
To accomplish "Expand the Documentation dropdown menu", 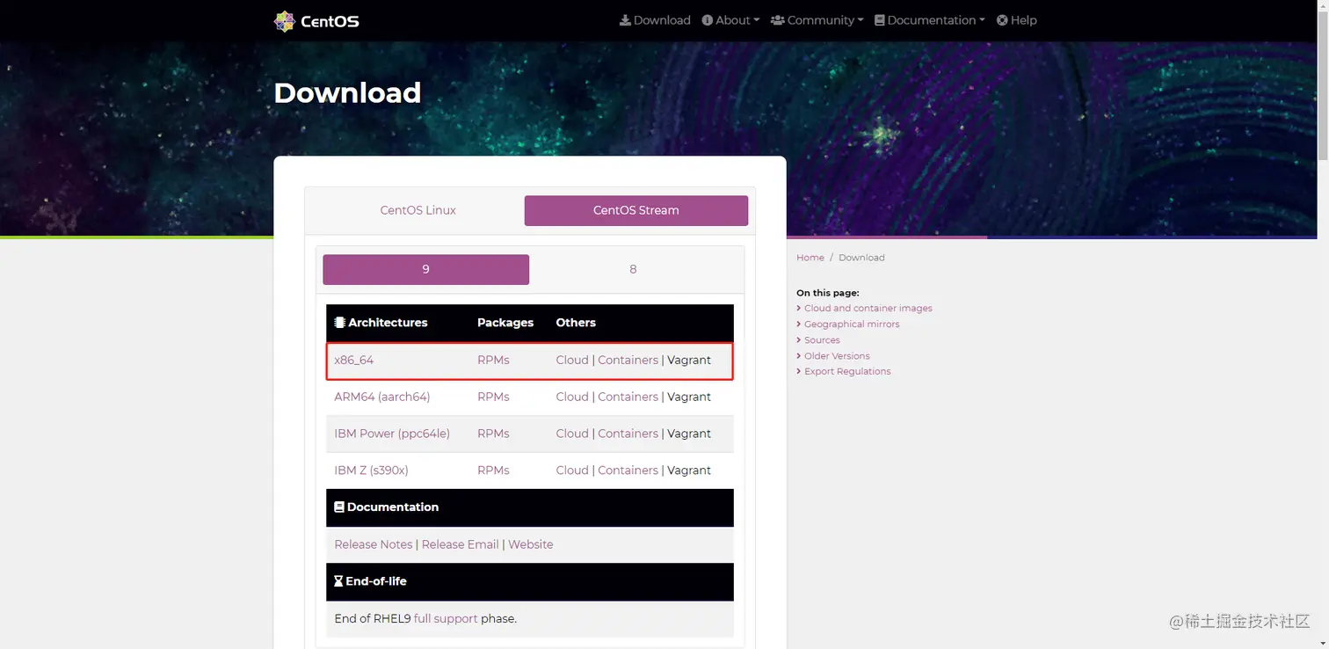I will (929, 20).
